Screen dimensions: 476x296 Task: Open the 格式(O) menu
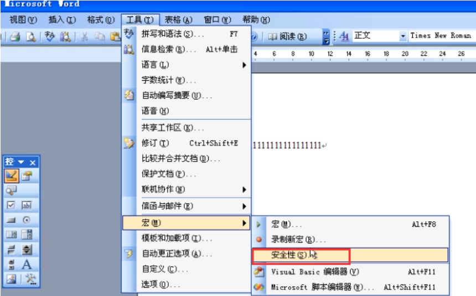click(x=101, y=20)
